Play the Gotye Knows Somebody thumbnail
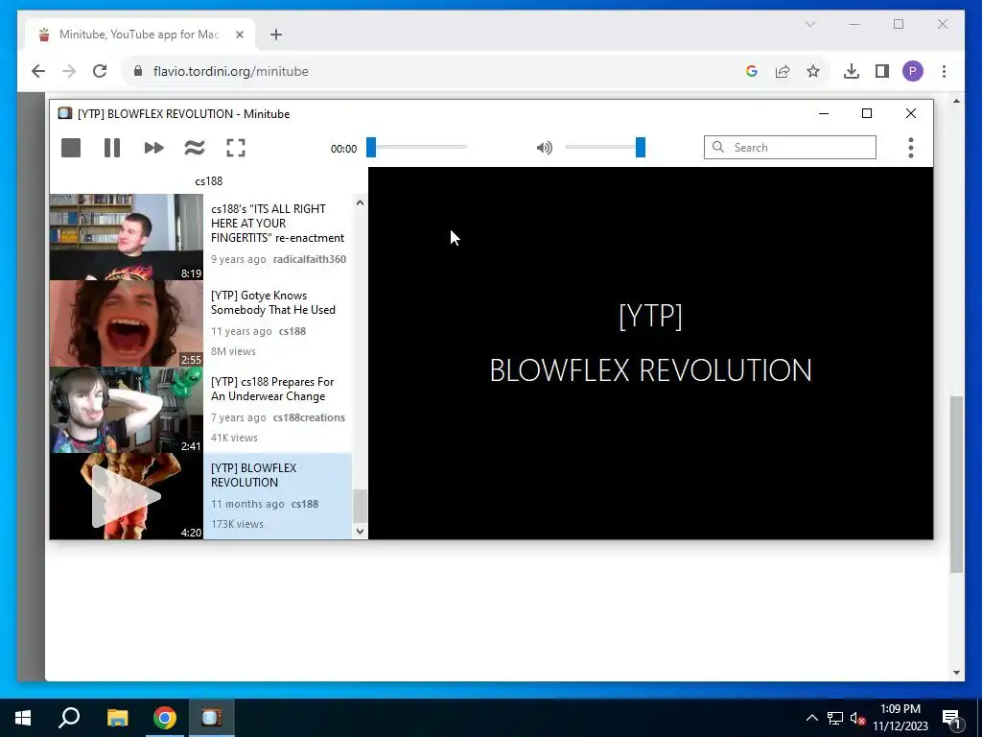This screenshot has height=737, width=982. [x=127, y=323]
